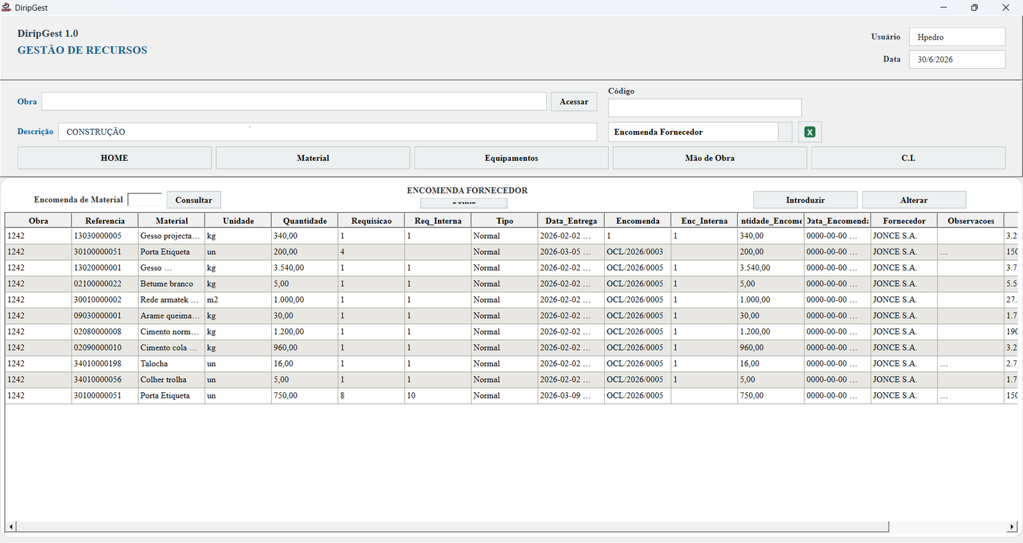Click the Data_Entrega column header

point(571,220)
